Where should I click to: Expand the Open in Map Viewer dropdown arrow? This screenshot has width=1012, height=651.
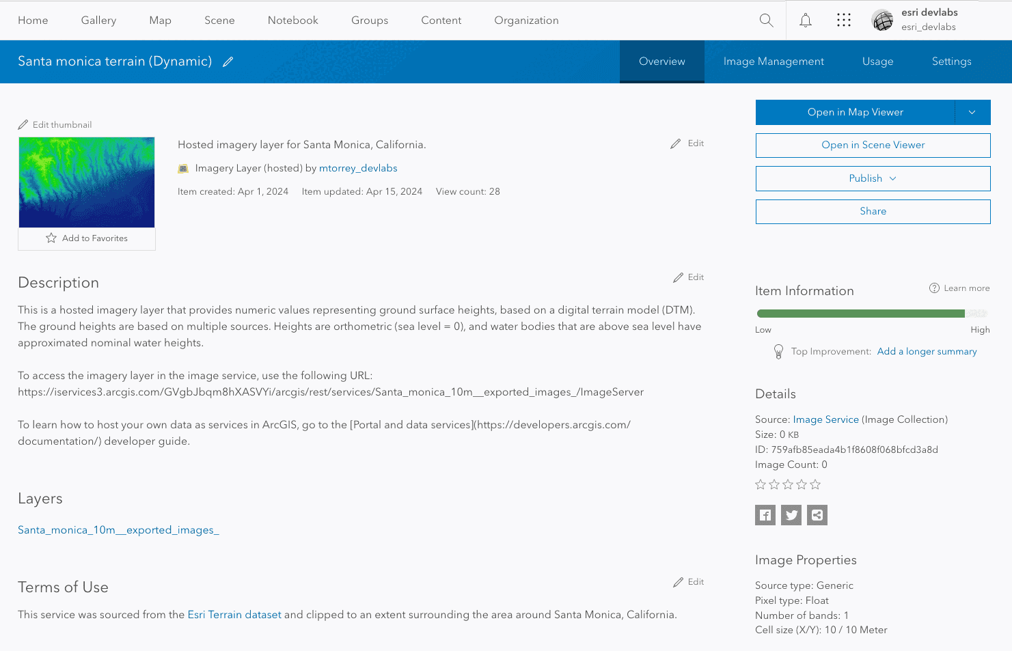[x=972, y=112]
